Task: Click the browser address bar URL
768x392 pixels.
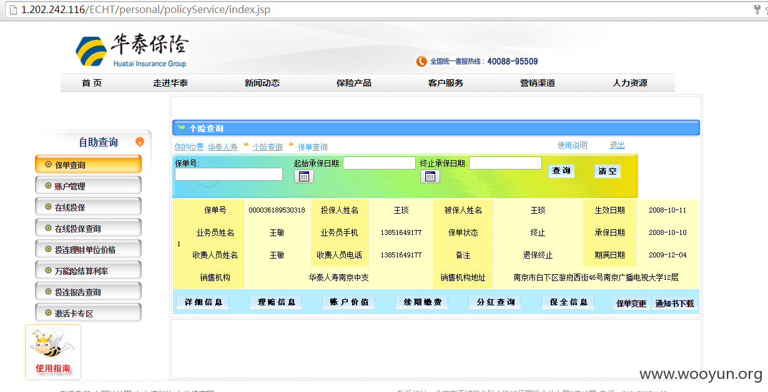Action: (x=145, y=10)
